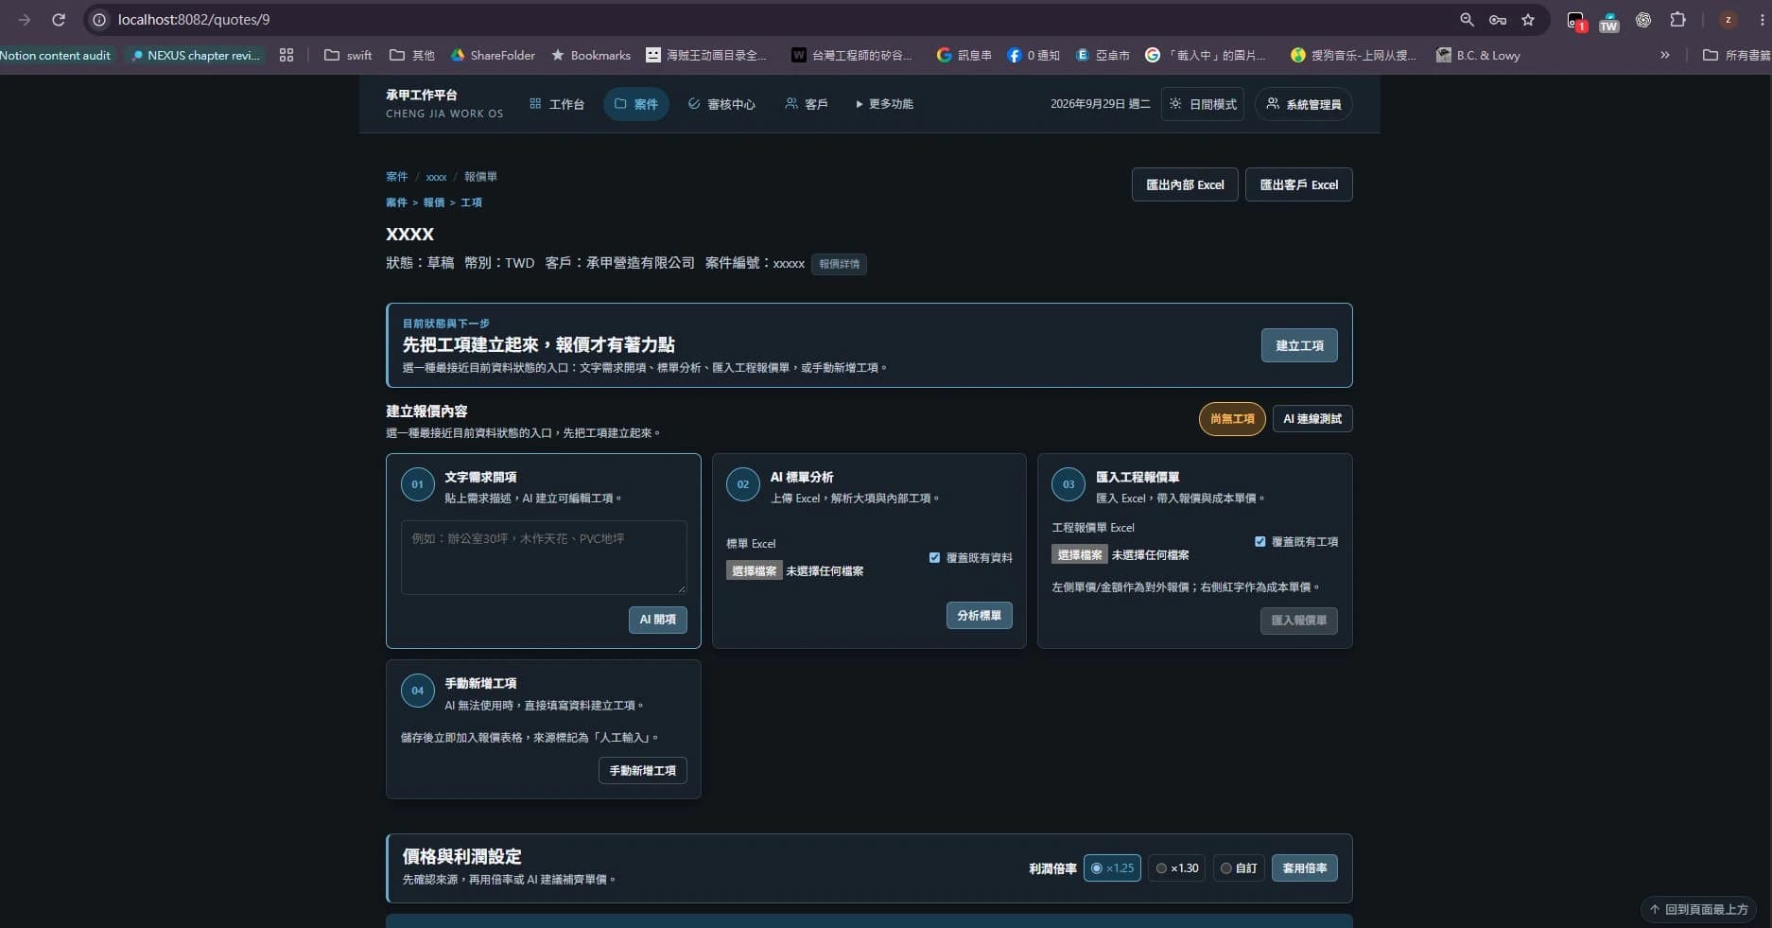The width and height of the screenshot is (1772, 928).
Task: Click the 建立工項 button
Action: click(x=1299, y=345)
